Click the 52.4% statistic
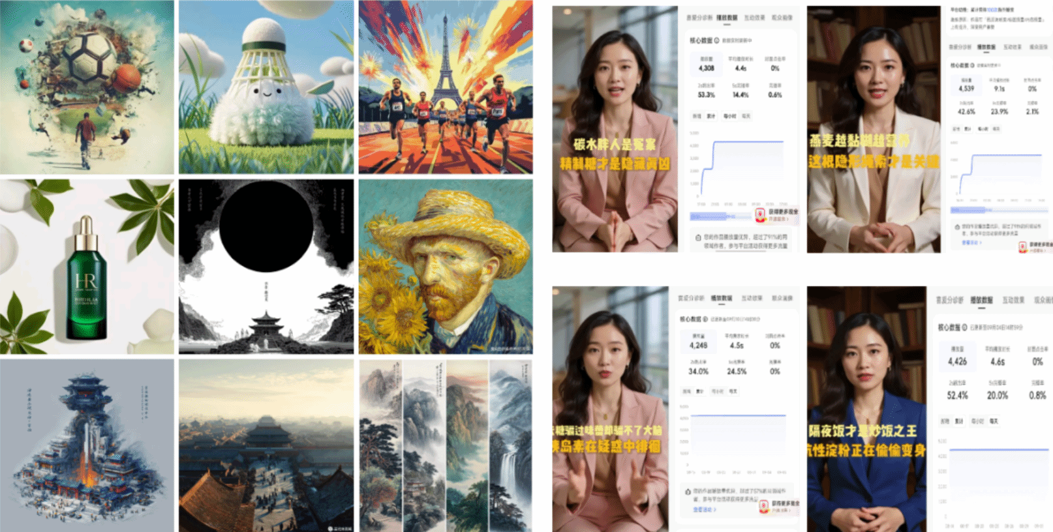Viewport: 1053px width, 532px height. click(957, 395)
